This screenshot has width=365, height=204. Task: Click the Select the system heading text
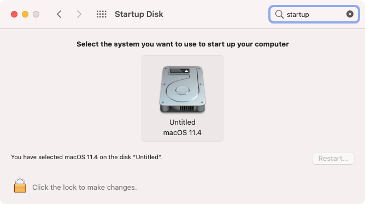(182, 44)
